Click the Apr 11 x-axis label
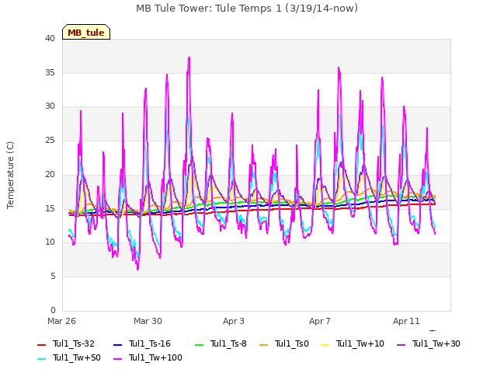The image size is (497, 373). point(406,321)
